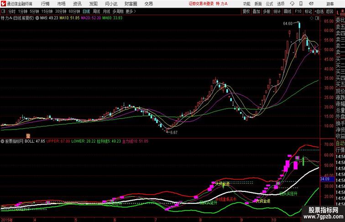Click the BOLL: 47.65 indicator value
This screenshot has width=345, height=222.
tap(35, 141)
